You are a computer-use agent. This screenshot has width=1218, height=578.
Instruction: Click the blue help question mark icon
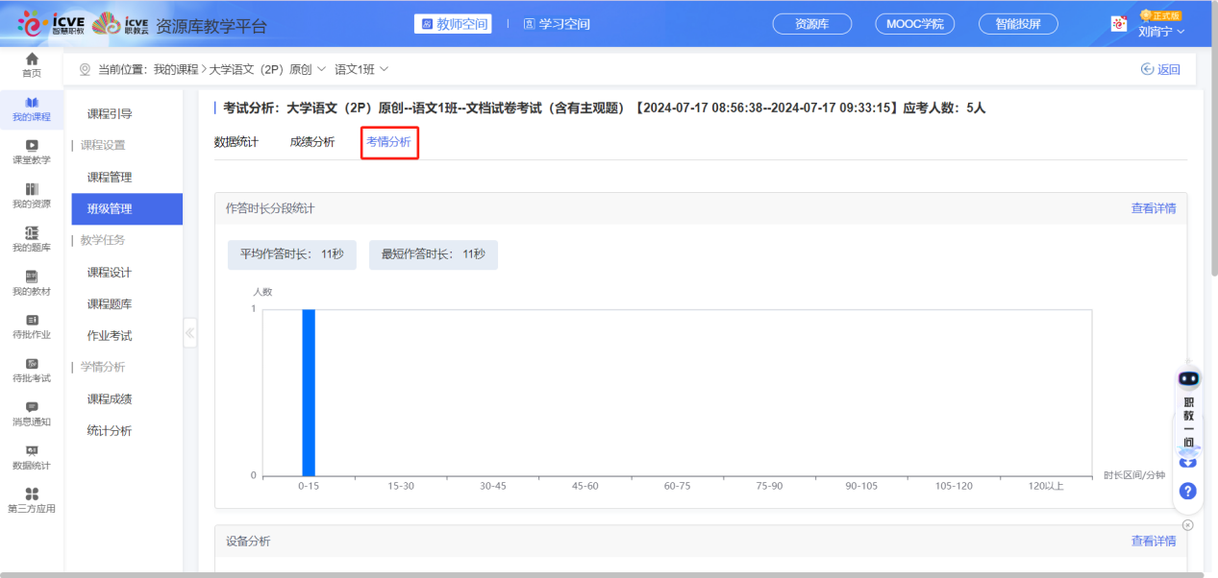(1188, 491)
